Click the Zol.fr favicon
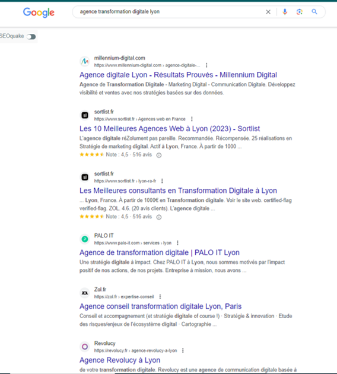 [85, 293]
